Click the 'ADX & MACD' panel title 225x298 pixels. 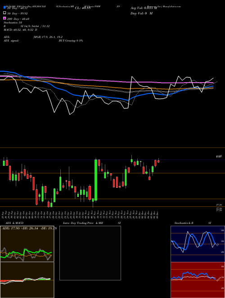[x=14, y=223]
